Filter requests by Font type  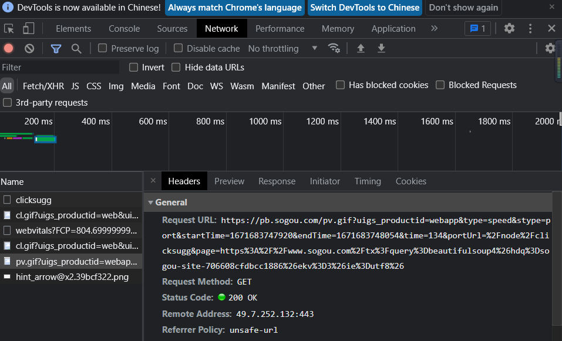171,86
